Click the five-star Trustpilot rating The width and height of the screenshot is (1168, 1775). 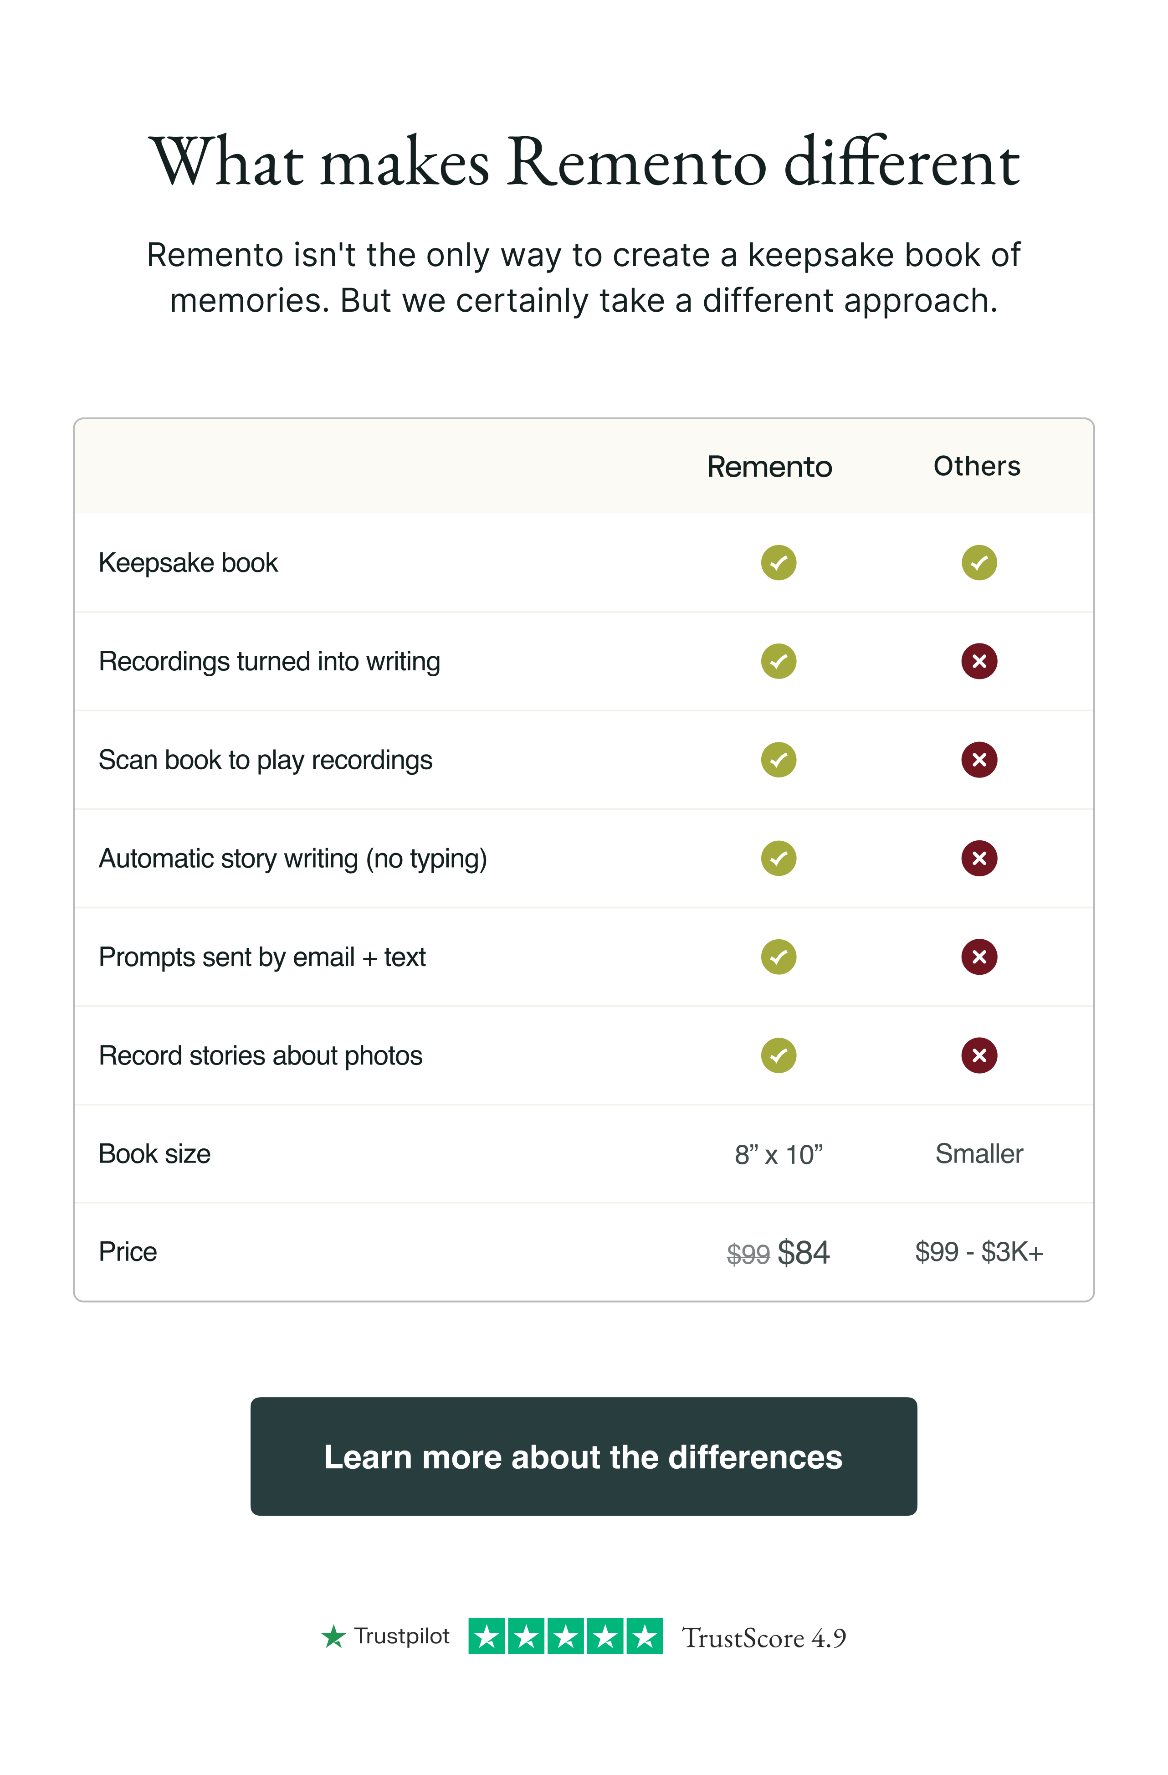click(x=565, y=1636)
